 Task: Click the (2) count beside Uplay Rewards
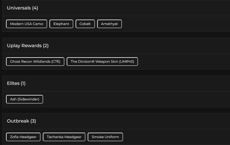coord(46,46)
